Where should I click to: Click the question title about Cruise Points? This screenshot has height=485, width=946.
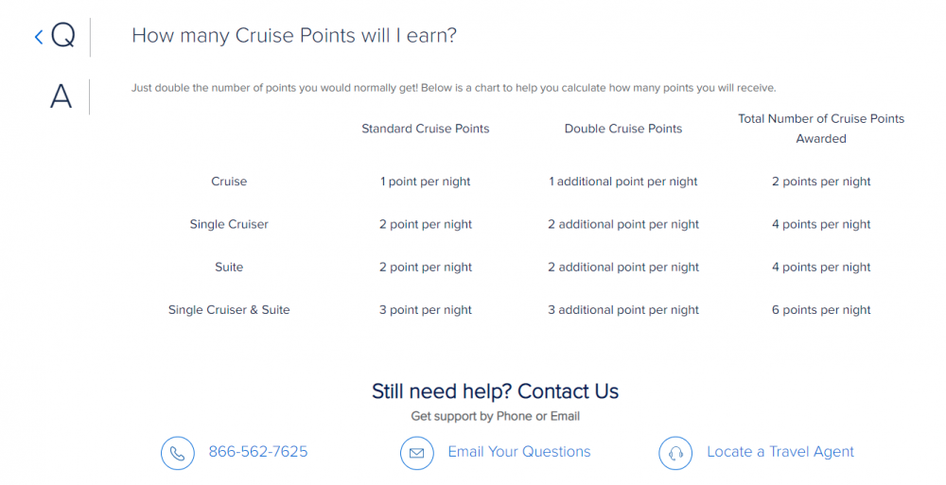pyautogui.click(x=294, y=36)
